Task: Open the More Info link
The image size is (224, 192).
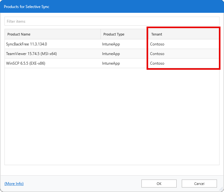Action: pyautogui.click(x=14, y=184)
